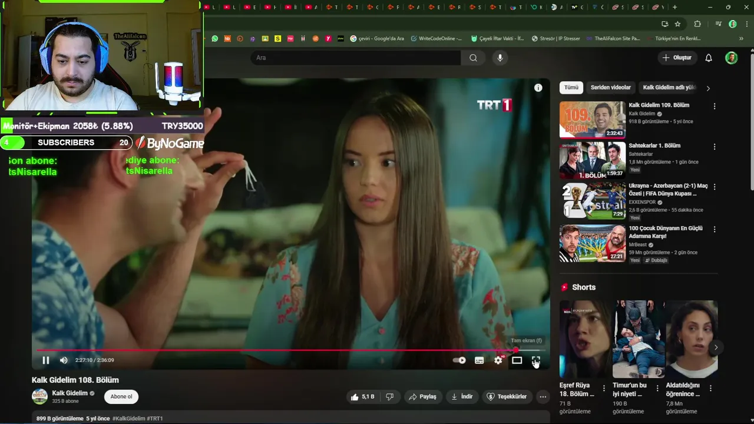Click the Teşekkürler thanks button

(507, 397)
